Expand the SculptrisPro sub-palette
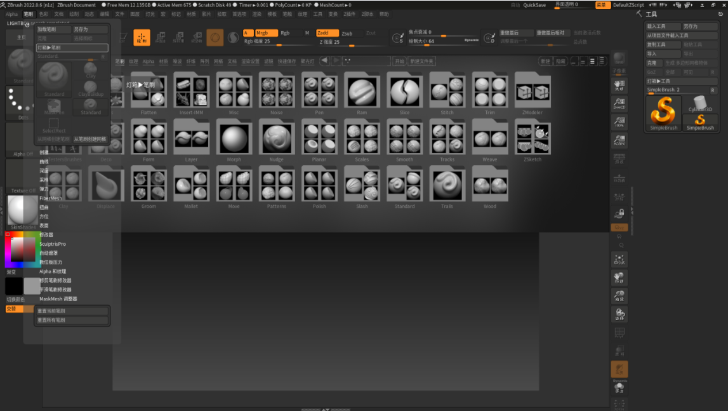Image resolution: width=728 pixels, height=411 pixels. click(53, 244)
